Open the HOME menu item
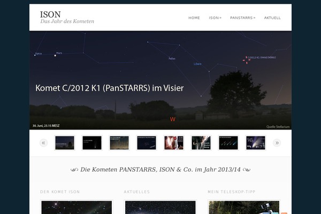The height and width of the screenshot is (214, 321). pyautogui.click(x=194, y=18)
